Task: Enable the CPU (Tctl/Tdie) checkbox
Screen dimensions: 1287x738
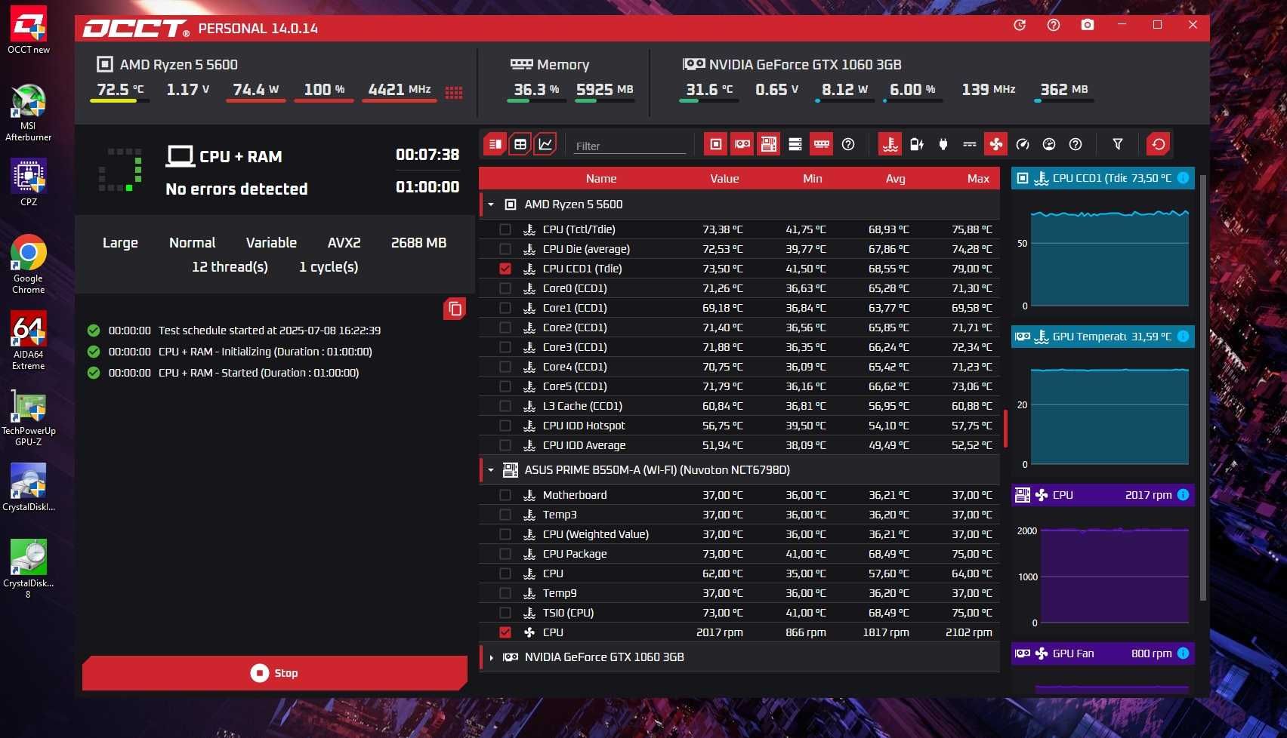Action: [505, 229]
